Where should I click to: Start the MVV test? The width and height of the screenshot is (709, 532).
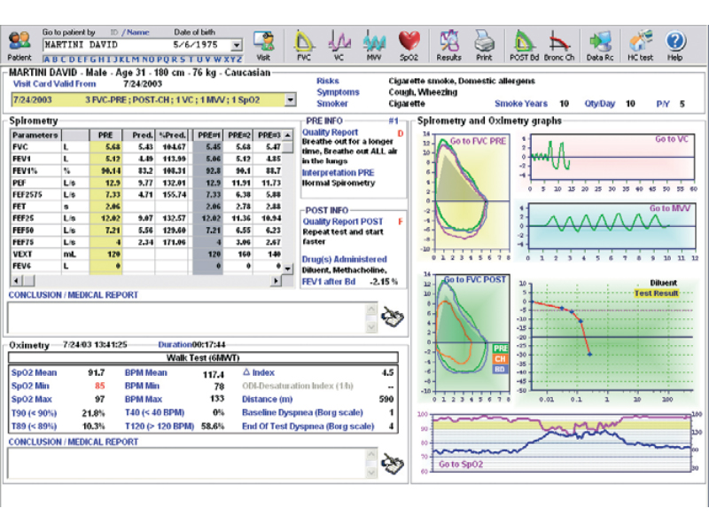(x=374, y=45)
